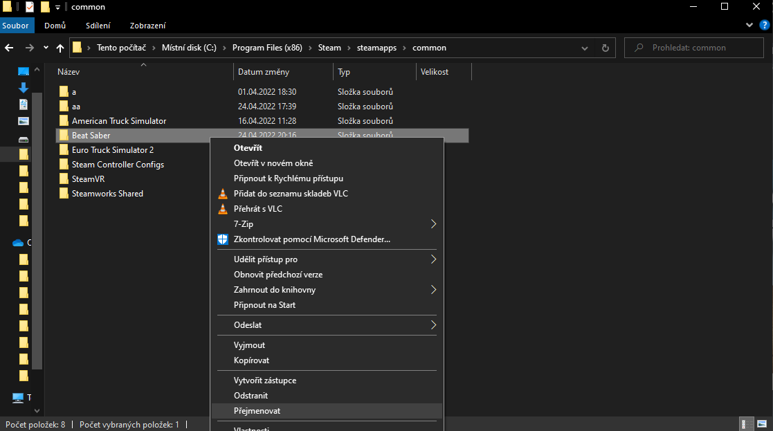
Task: Select the Steamworks Shared folder
Action: pos(107,194)
